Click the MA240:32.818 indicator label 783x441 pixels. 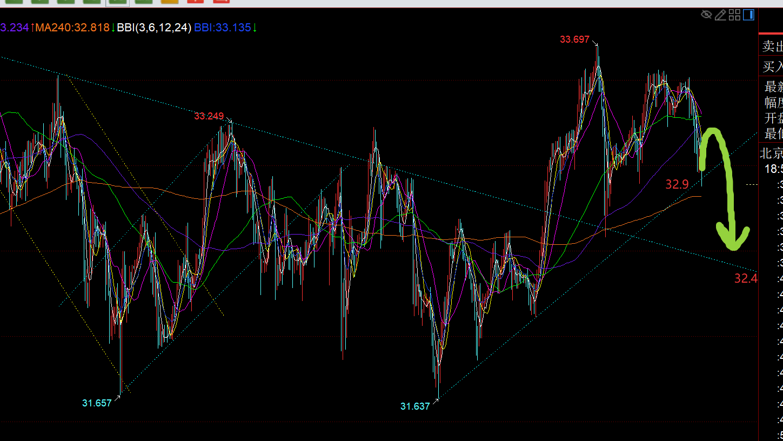(x=72, y=28)
